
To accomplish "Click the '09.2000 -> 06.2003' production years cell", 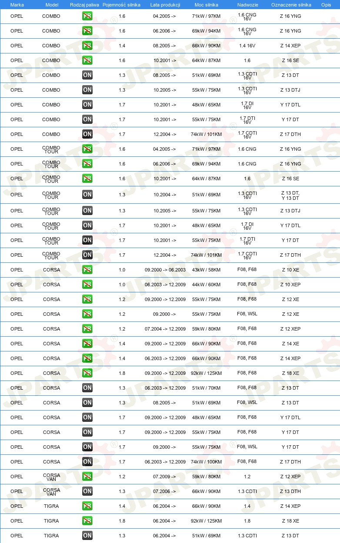I will [165, 270].
